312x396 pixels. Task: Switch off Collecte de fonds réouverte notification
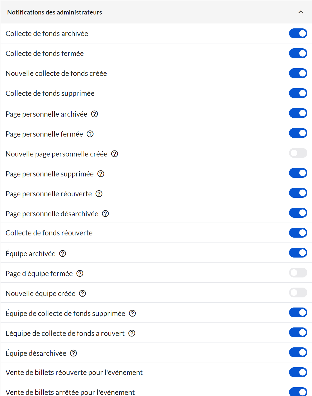298,233
